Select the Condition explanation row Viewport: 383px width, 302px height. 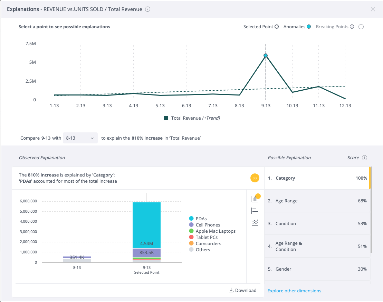coord(317,223)
